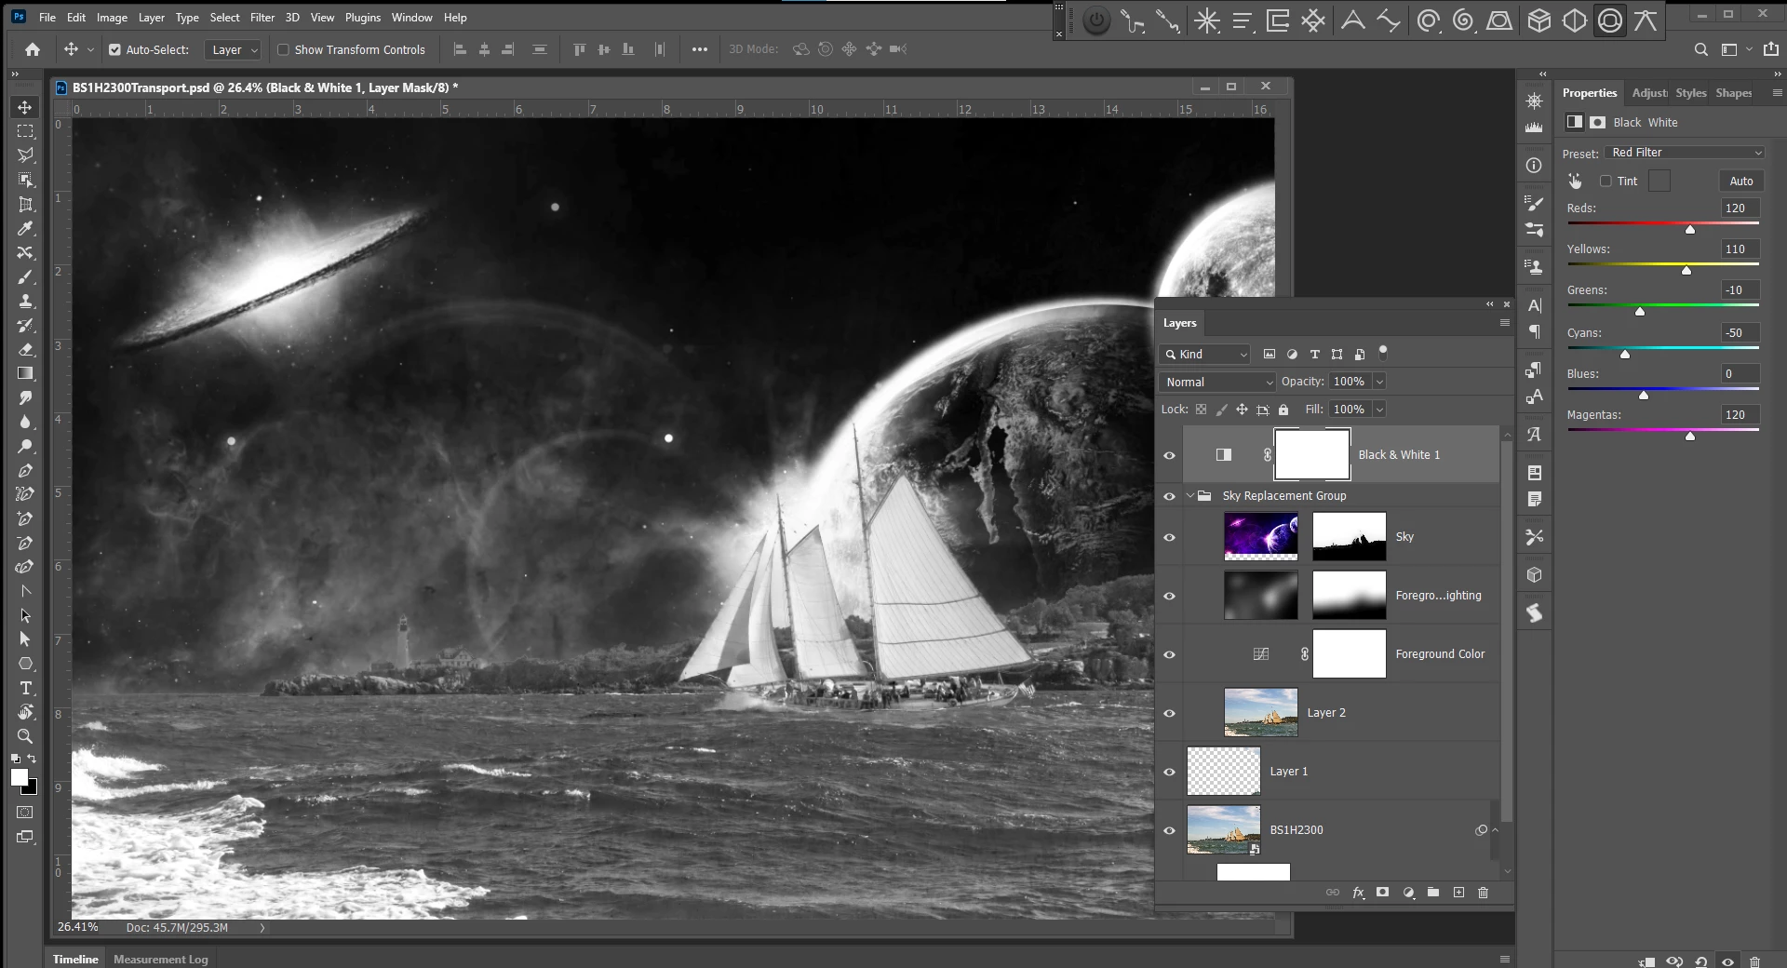This screenshot has height=968, width=1787.
Task: Select the Brush tool
Action: point(25,276)
